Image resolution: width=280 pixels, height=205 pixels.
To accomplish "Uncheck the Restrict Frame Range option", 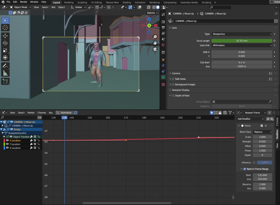I will [245, 169].
